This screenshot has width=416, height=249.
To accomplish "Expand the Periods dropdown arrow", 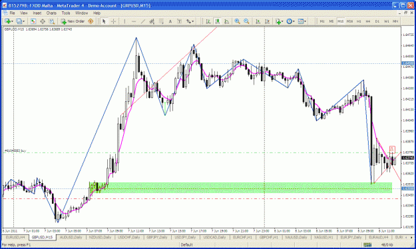I will 294,21.
